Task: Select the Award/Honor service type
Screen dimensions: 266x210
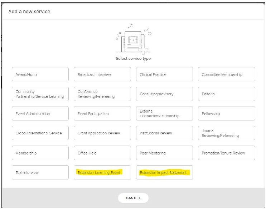Action: click(x=40, y=75)
